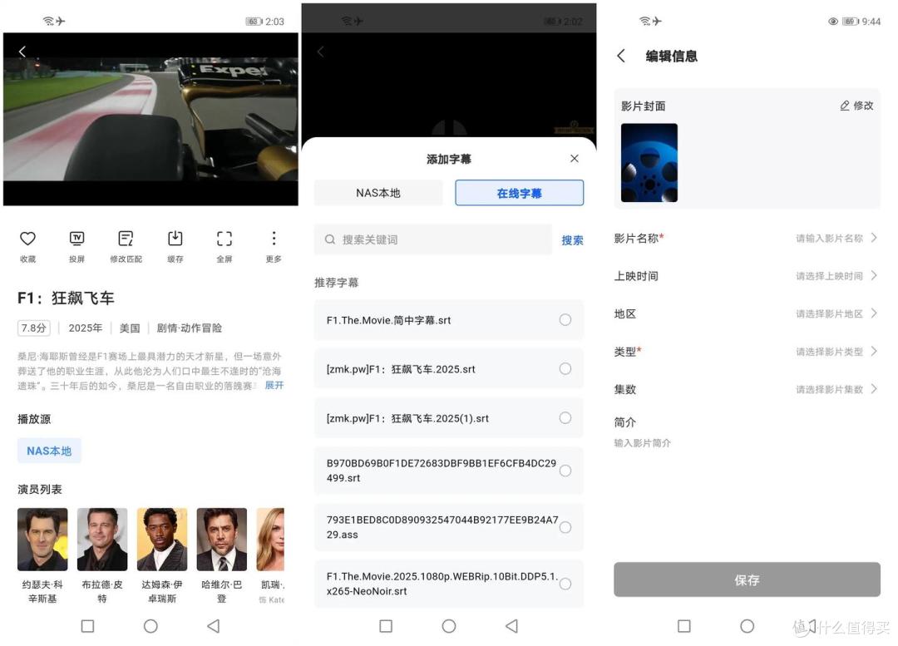
Task: Open 地区 selection chevron
Action: (x=874, y=313)
